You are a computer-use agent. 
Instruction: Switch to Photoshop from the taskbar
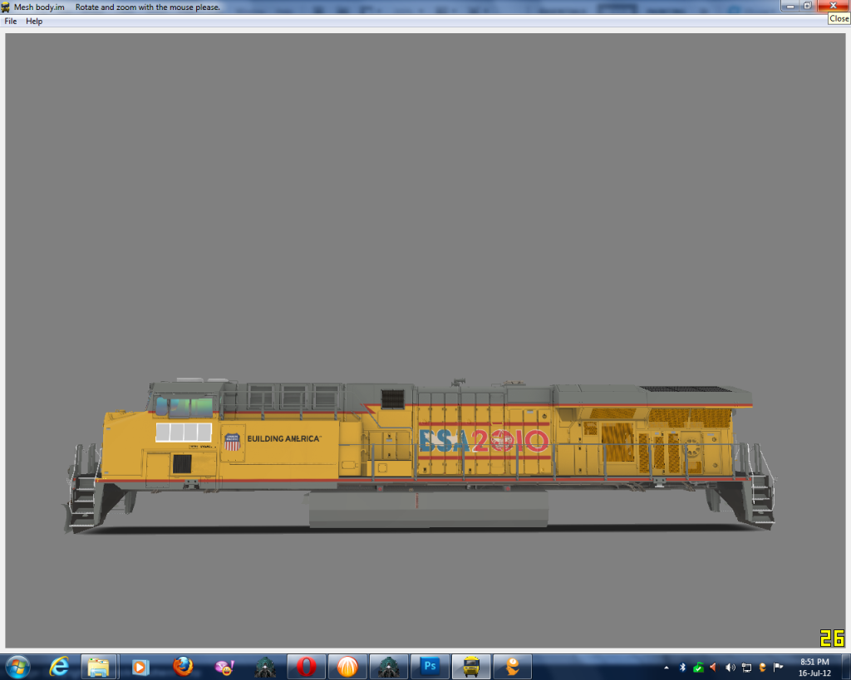[x=430, y=667]
